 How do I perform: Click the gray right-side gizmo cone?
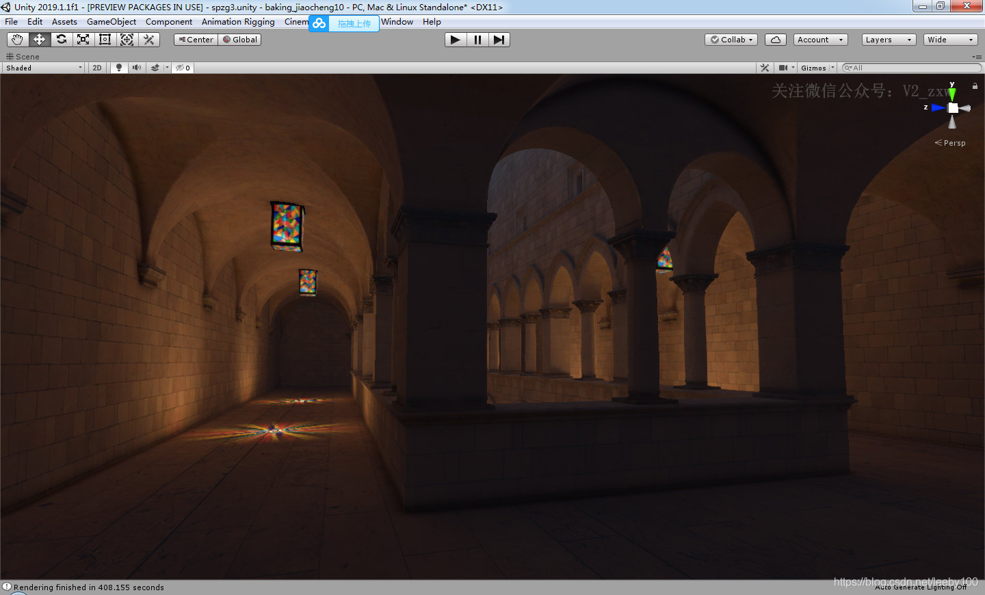click(x=965, y=108)
